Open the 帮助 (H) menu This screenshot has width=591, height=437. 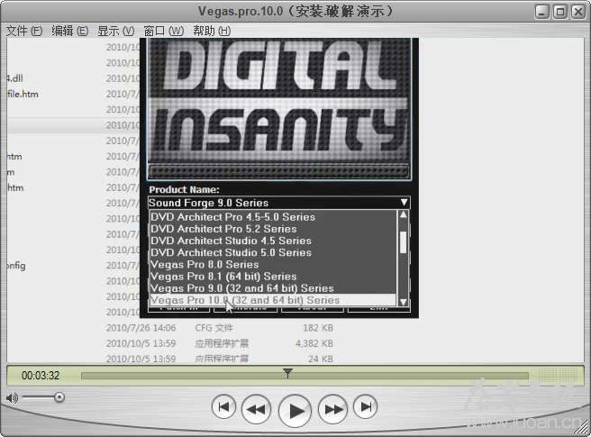pos(212,31)
